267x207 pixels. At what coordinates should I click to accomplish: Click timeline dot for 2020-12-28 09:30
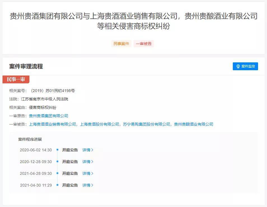tap(57, 161)
